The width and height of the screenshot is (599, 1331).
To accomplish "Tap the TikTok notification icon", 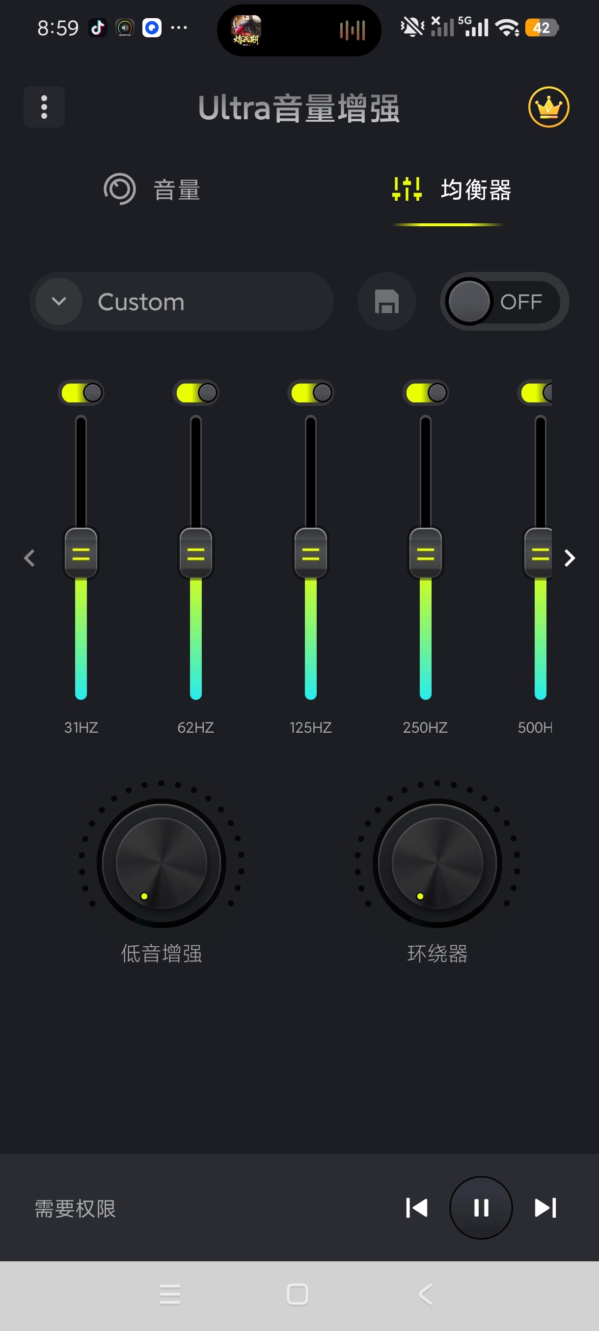I will 98,27.
